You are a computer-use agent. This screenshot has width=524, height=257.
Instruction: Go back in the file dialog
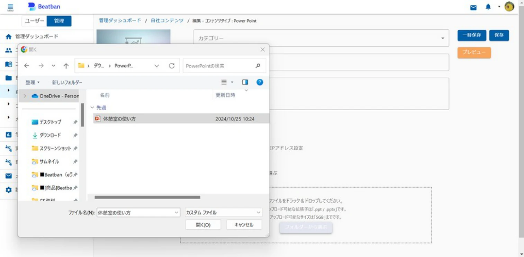(27, 66)
